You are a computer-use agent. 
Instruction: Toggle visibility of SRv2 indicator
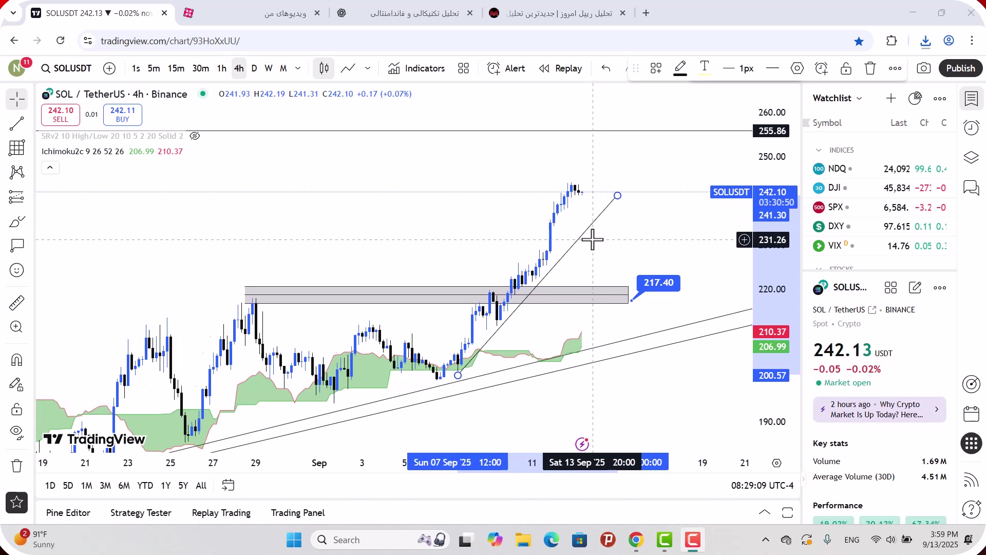click(x=195, y=136)
